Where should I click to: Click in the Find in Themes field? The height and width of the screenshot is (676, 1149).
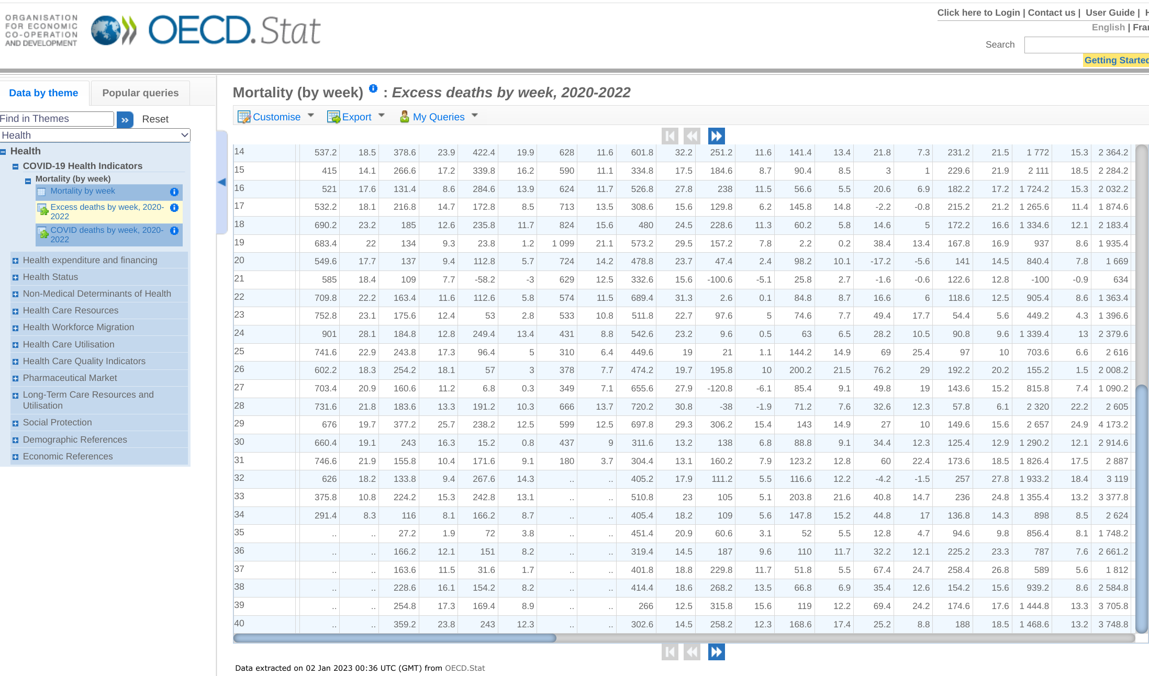coord(55,119)
